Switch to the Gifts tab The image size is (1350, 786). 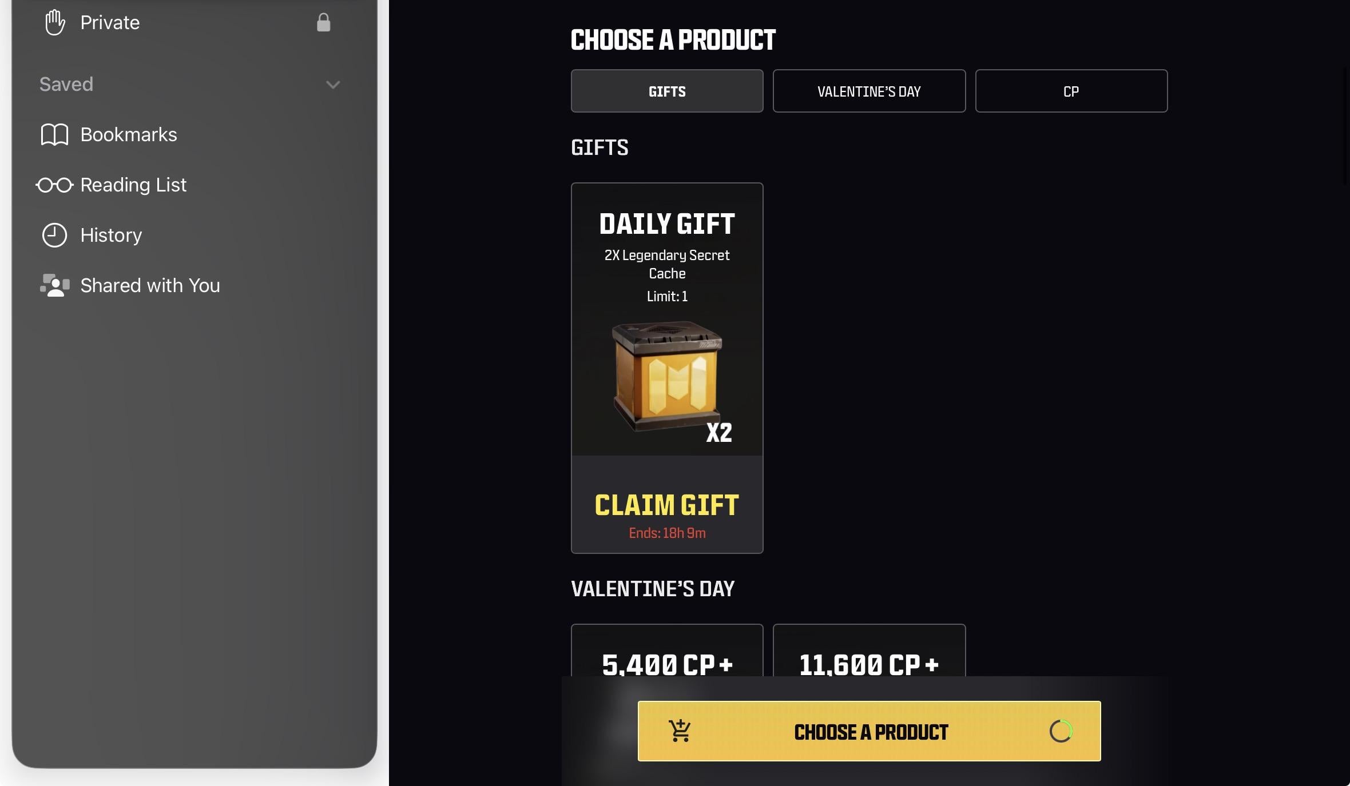(667, 91)
